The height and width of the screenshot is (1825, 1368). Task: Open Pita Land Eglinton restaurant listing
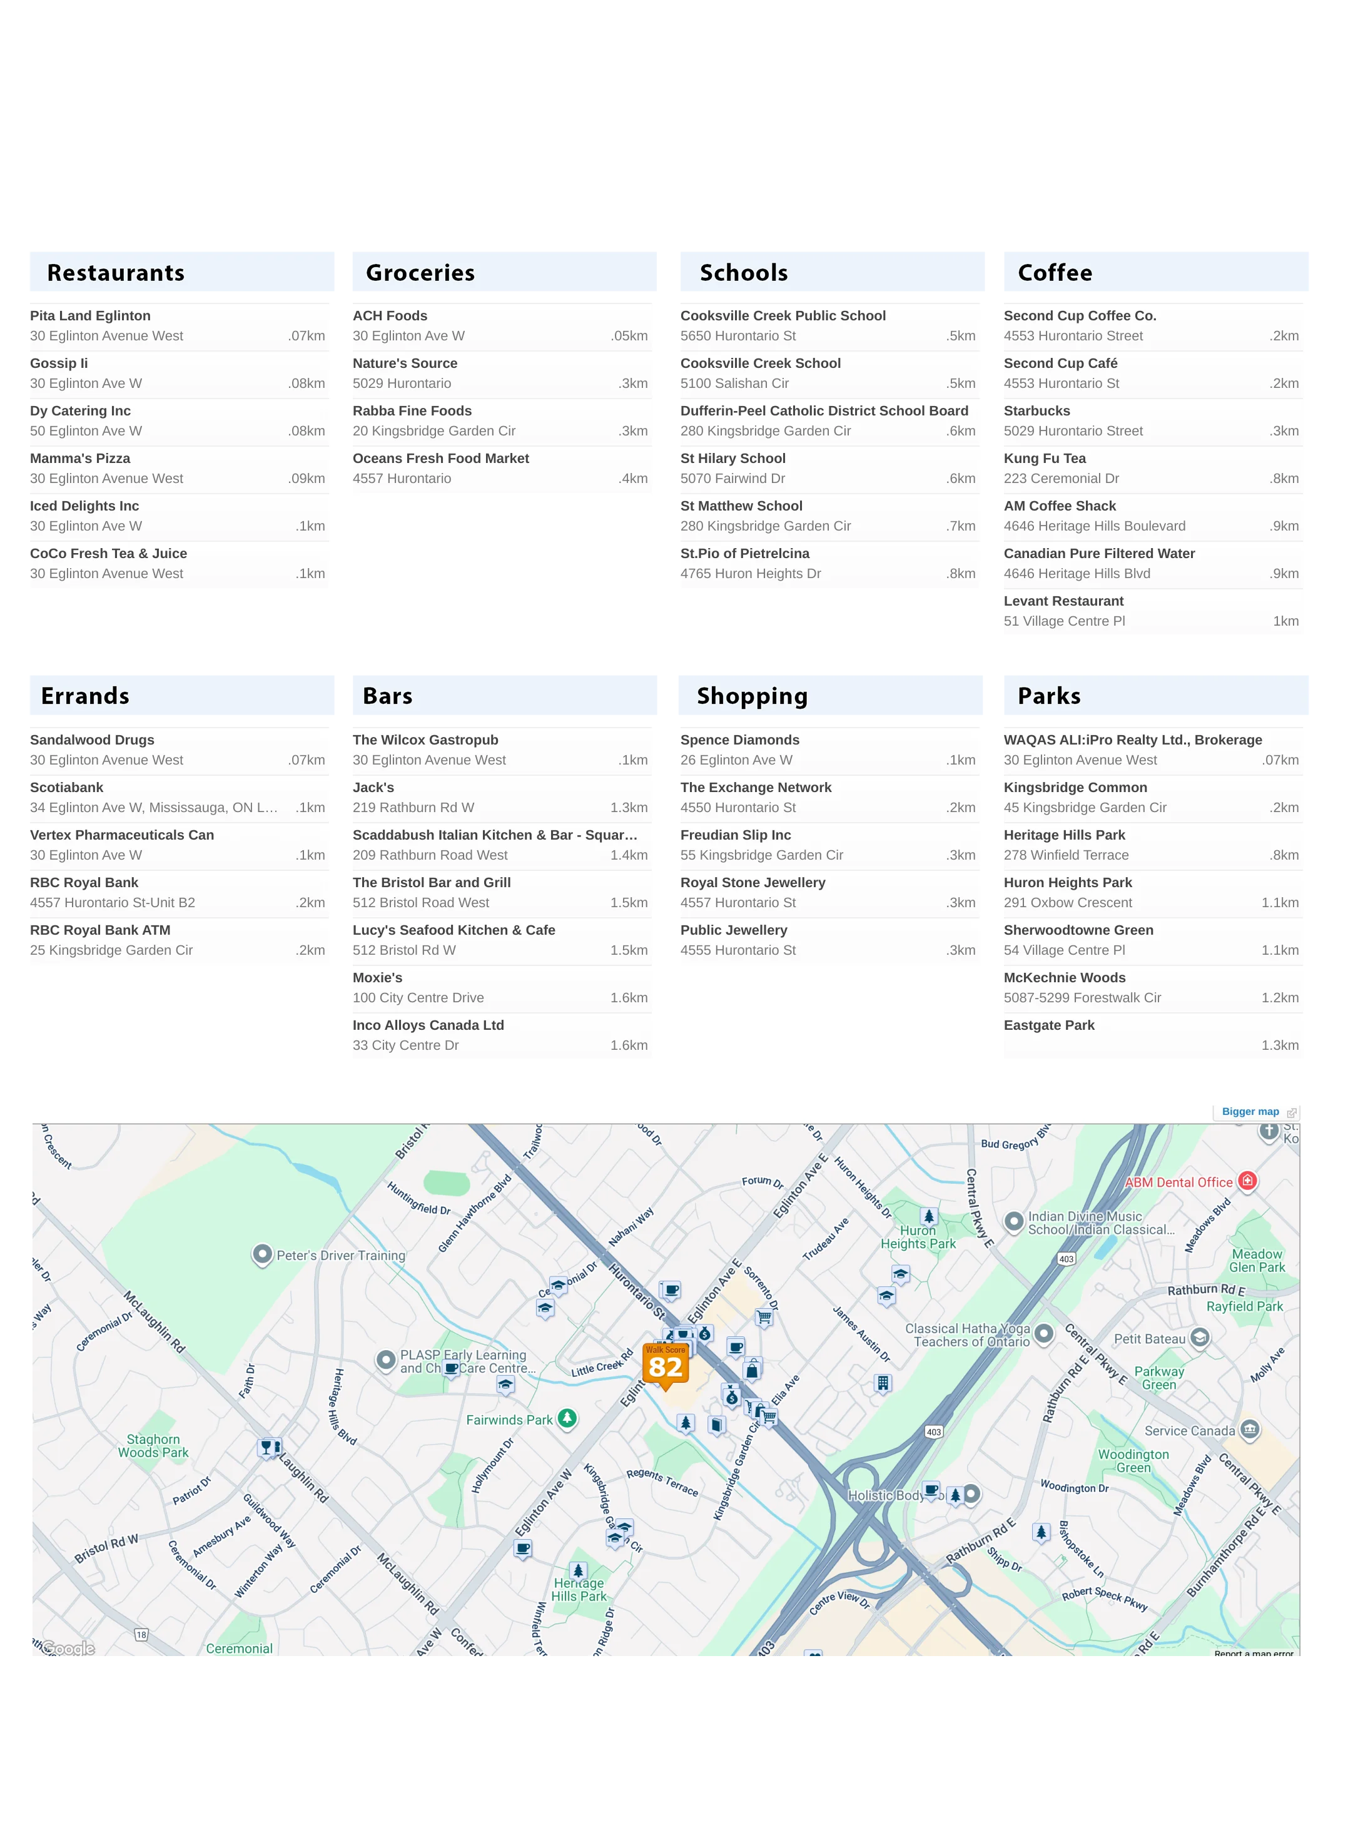coord(90,316)
